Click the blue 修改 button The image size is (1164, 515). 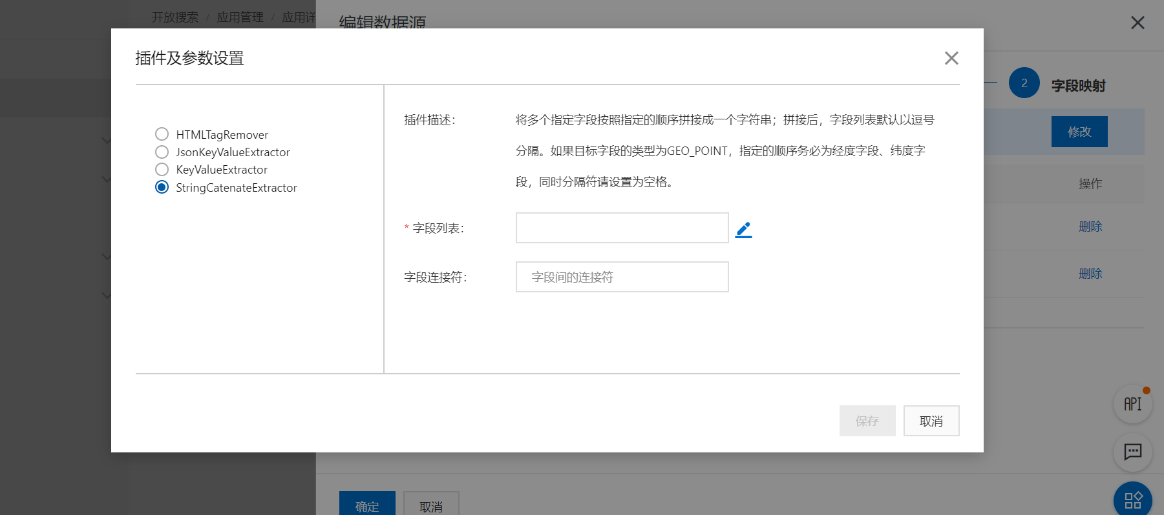coord(1079,132)
